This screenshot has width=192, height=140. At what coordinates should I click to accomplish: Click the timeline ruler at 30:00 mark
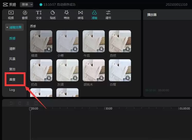point(104,109)
